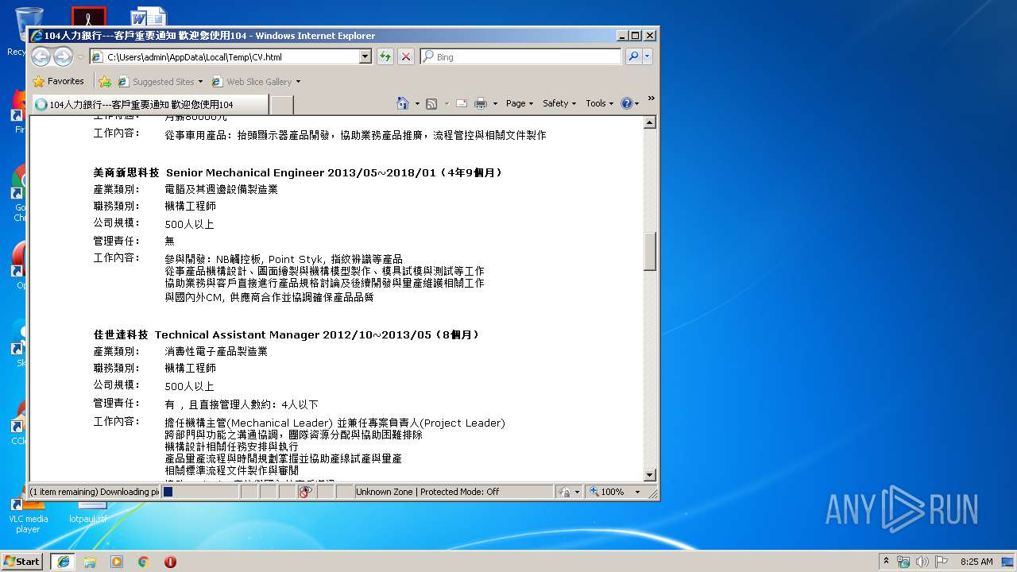Open the zoom level 100% control
1017x572 pixels.
pos(607,492)
